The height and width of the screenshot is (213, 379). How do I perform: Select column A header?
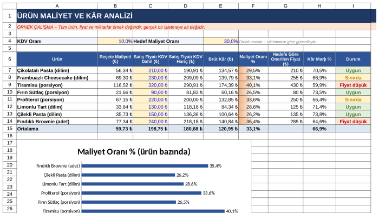(x=57, y=6)
